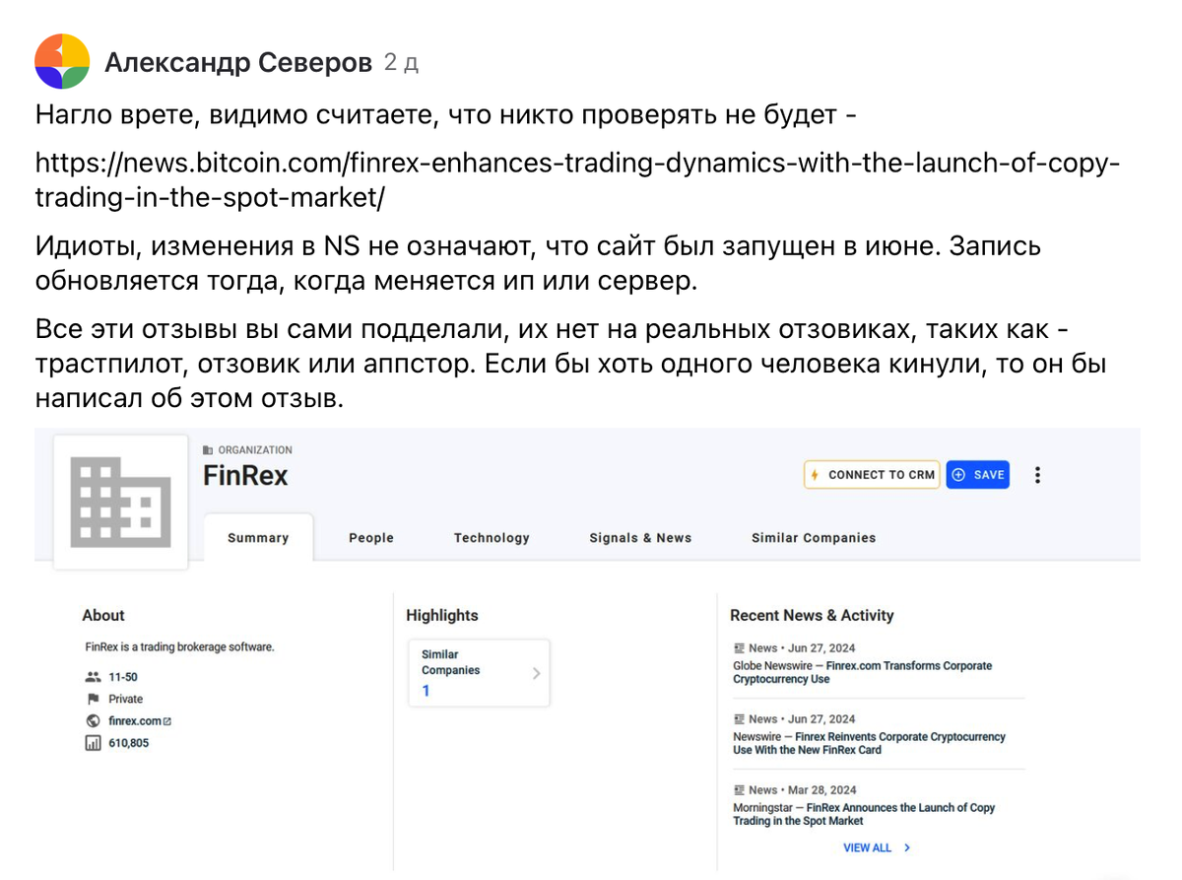Image resolution: width=1182 pixels, height=880 pixels.
Task: Click Александр Северов's colorful avatar
Action: pyautogui.click(x=62, y=62)
